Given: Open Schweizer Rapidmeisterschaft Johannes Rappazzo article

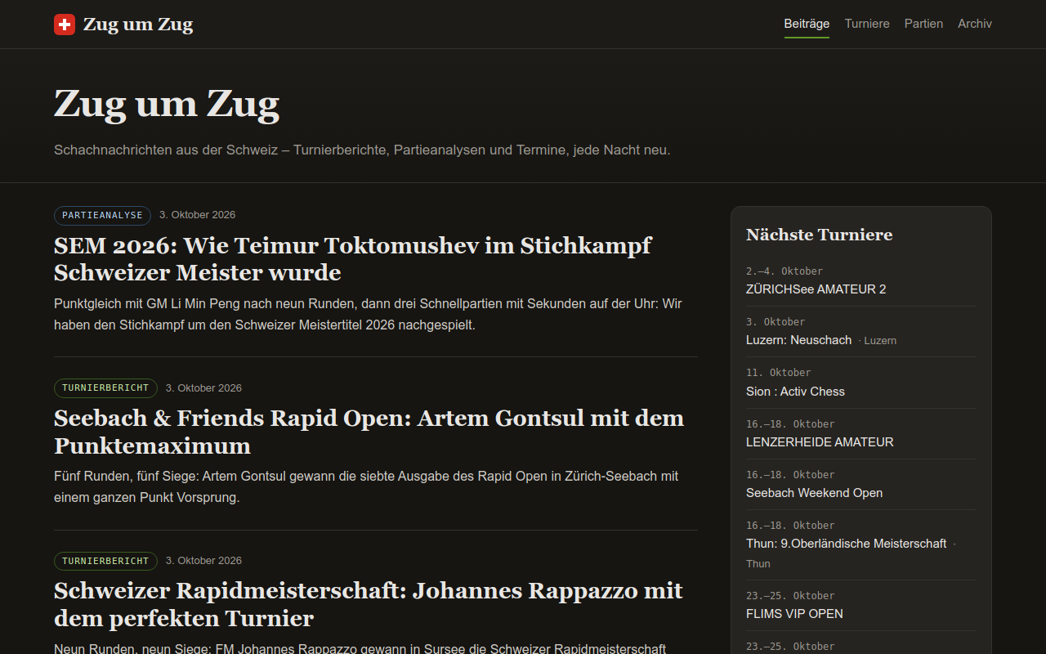Looking at the screenshot, I should 368,604.
